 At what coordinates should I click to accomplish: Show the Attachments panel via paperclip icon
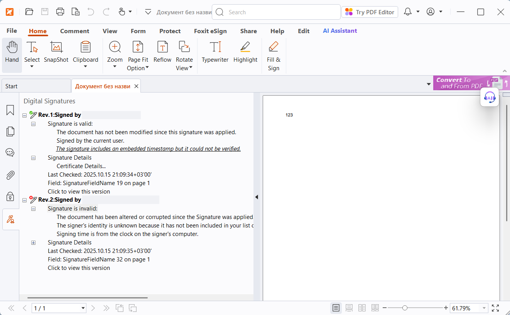click(x=10, y=175)
